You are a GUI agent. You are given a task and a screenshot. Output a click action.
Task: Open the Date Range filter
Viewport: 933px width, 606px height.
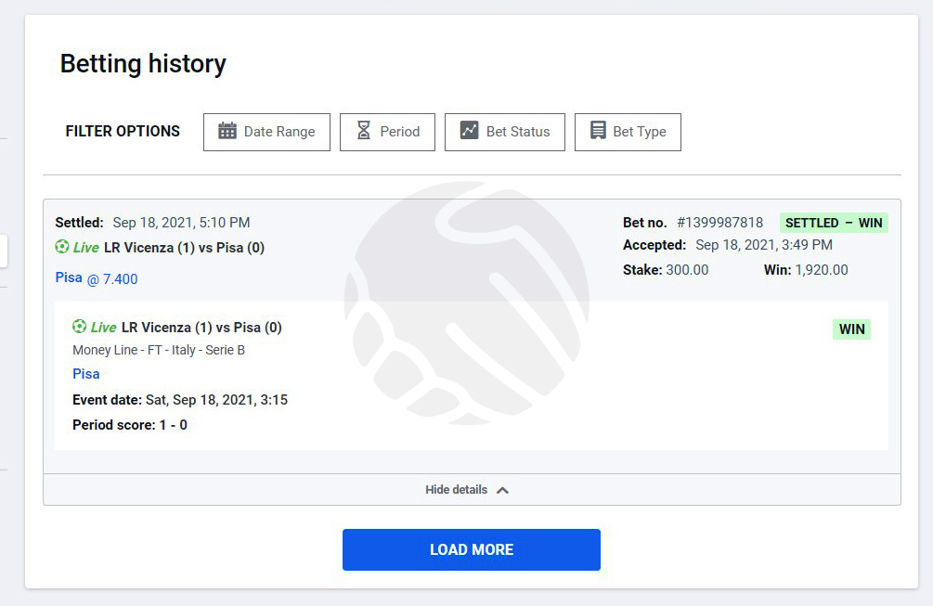(x=266, y=132)
